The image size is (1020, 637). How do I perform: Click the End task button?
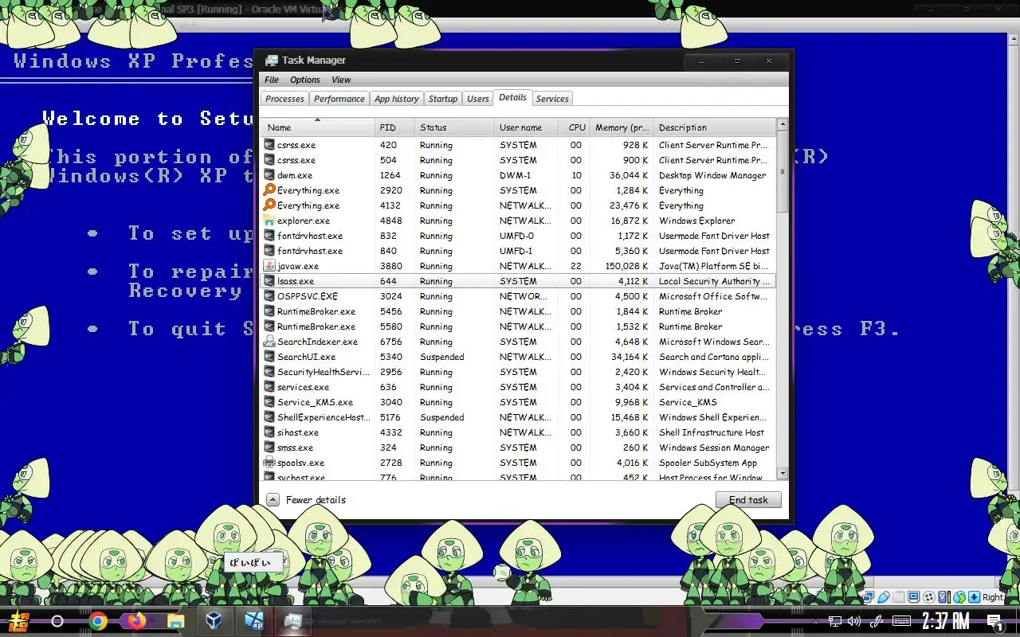pos(748,500)
